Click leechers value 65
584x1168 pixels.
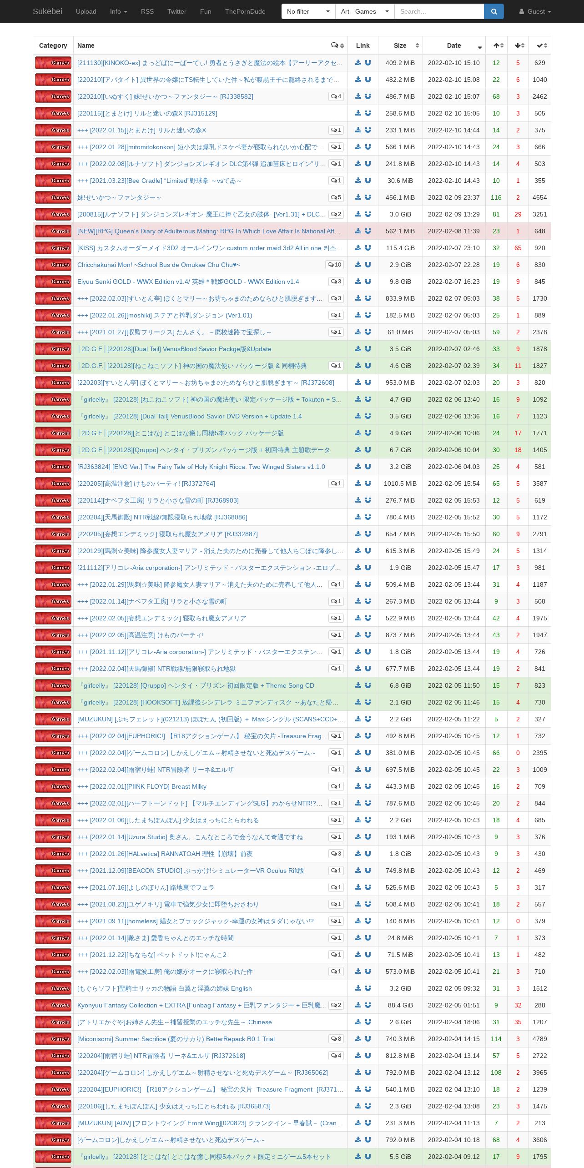tap(518, 248)
